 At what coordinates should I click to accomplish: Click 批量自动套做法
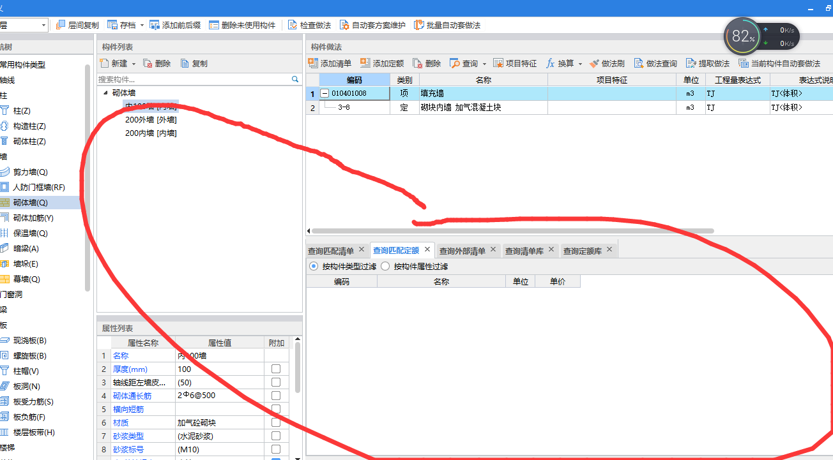pyautogui.click(x=447, y=25)
